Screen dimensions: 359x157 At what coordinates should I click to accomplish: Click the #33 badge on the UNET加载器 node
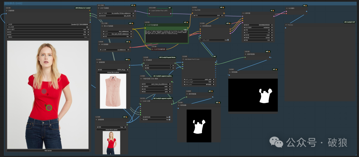(133, 5)
